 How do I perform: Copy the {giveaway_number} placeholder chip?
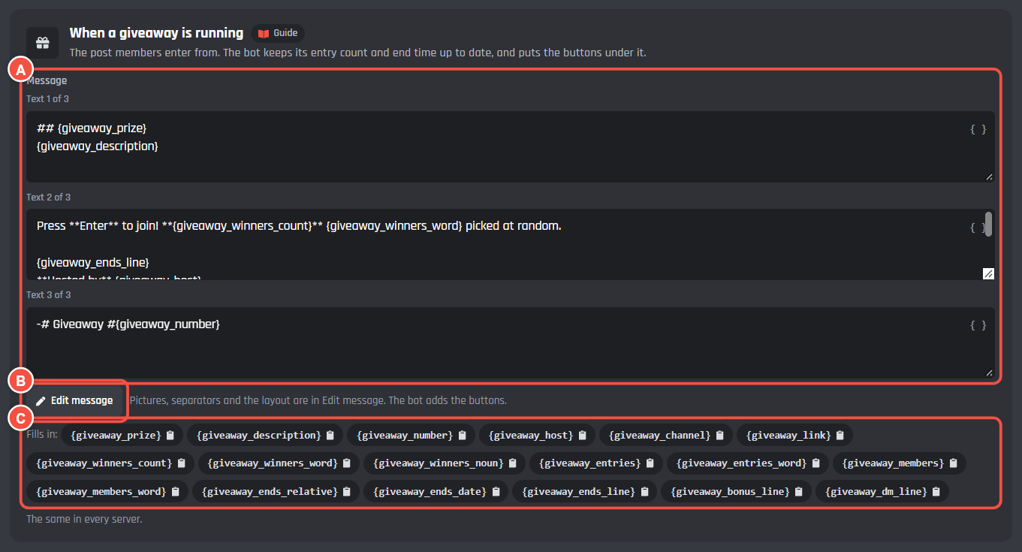pos(412,435)
